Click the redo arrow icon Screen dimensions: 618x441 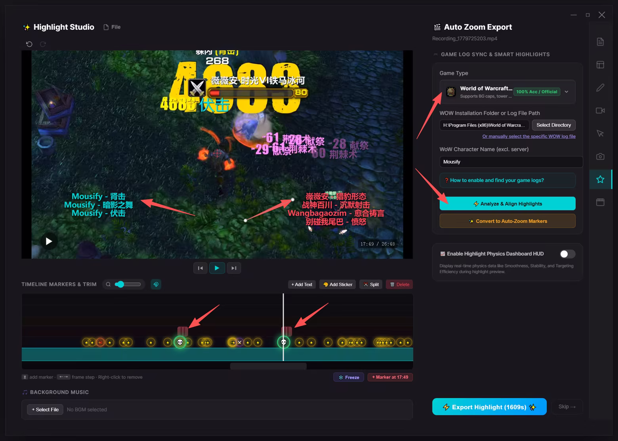click(x=43, y=44)
